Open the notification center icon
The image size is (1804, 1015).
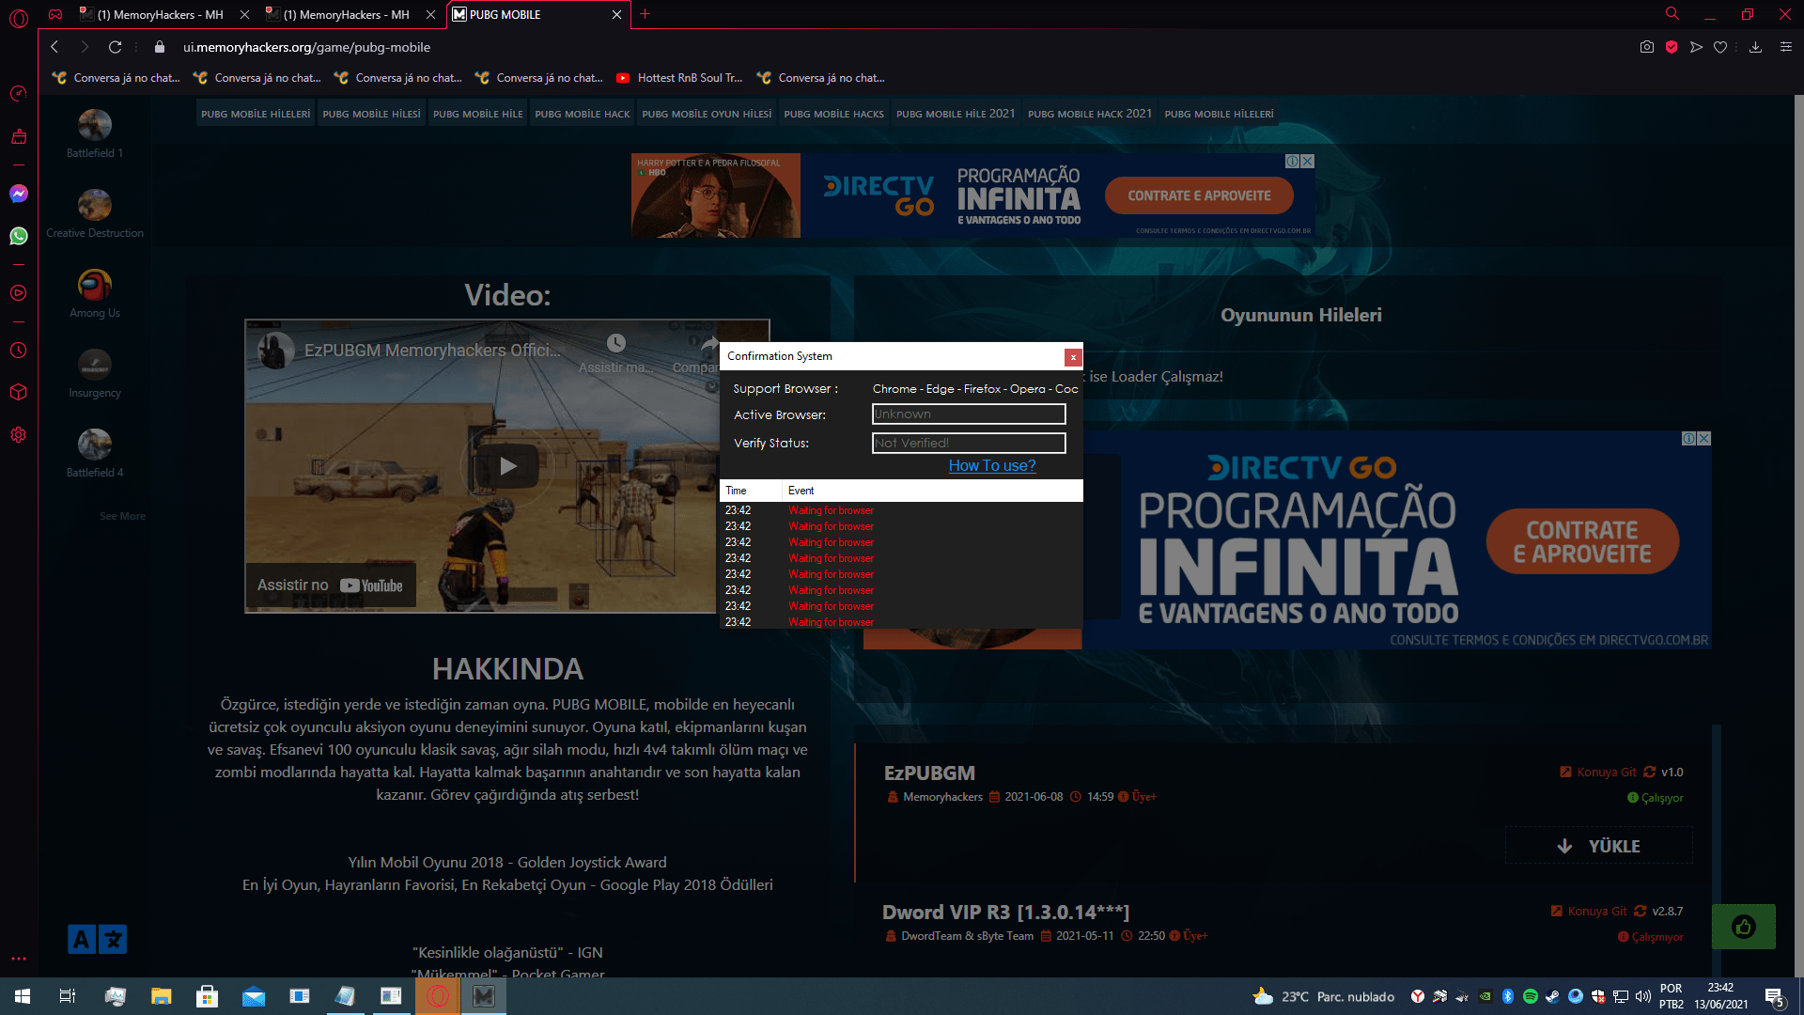click(x=1775, y=997)
